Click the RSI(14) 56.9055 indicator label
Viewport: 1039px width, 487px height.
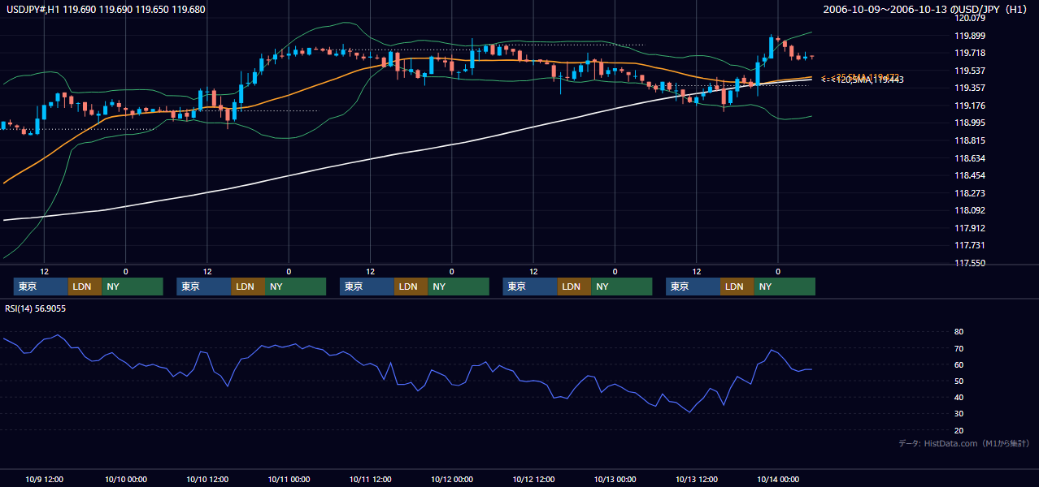(x=36, y=308)
